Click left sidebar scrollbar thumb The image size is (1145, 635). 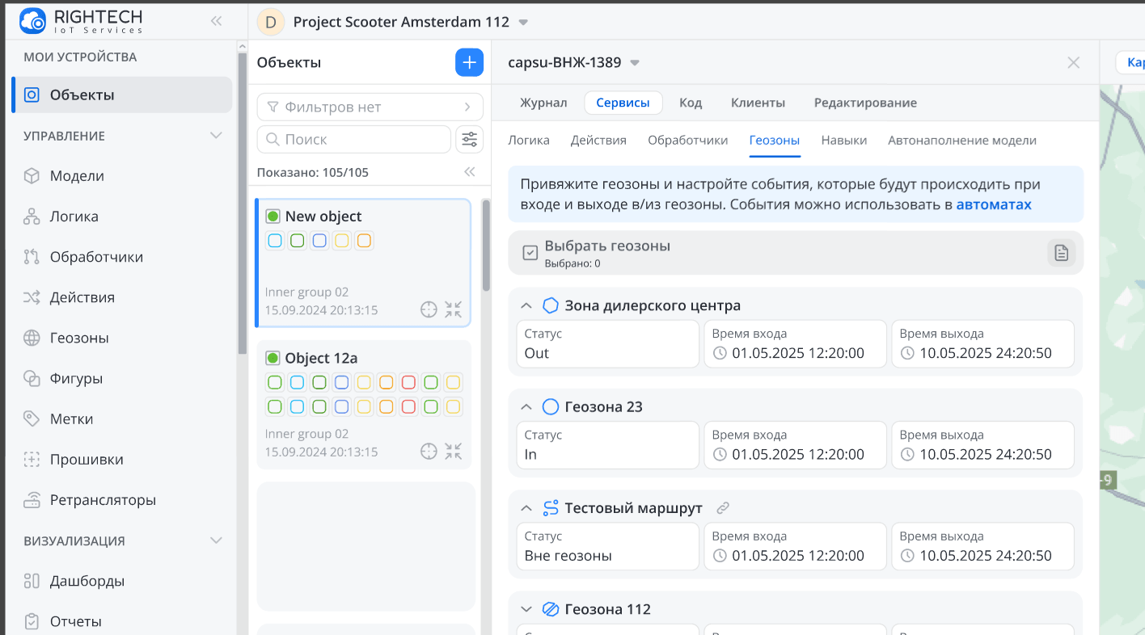[242, 204]
